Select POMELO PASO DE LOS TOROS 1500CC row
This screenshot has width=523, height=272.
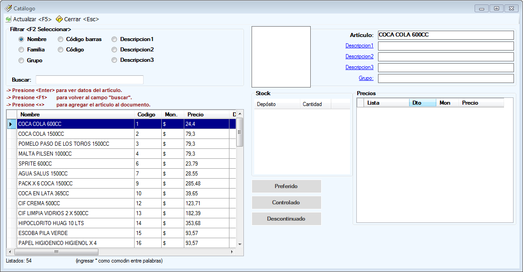[x=121, y=144]
